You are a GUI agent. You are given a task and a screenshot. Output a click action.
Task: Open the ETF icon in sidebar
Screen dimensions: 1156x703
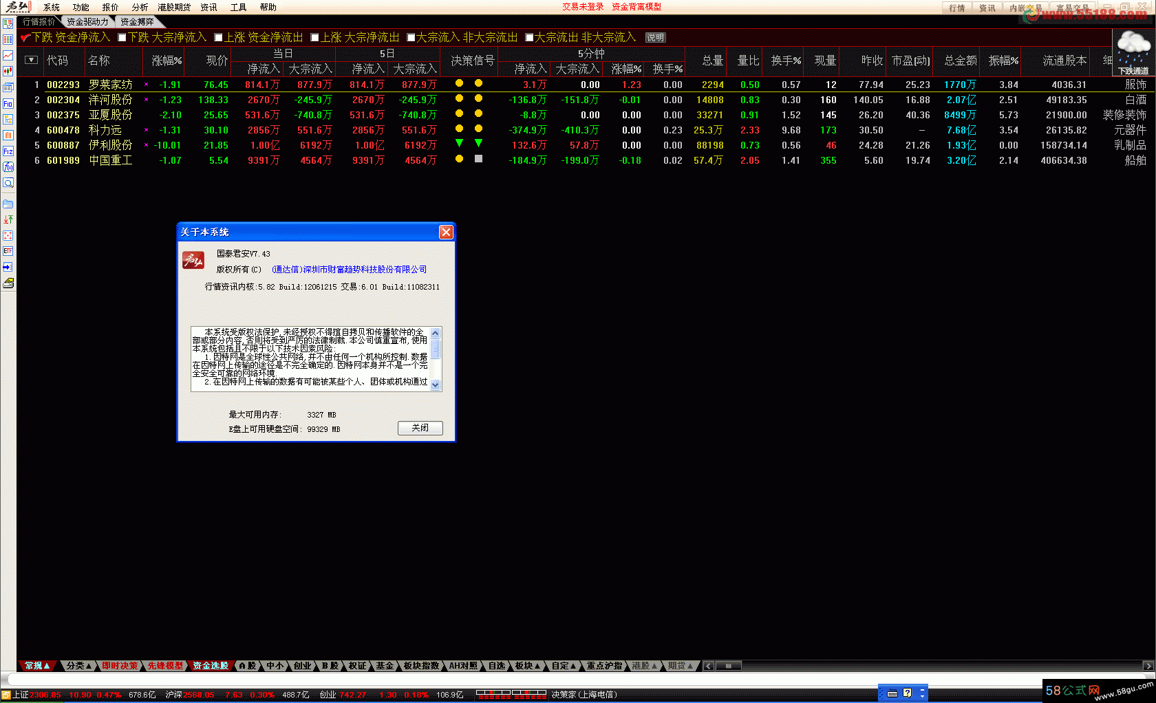point(8,251)
